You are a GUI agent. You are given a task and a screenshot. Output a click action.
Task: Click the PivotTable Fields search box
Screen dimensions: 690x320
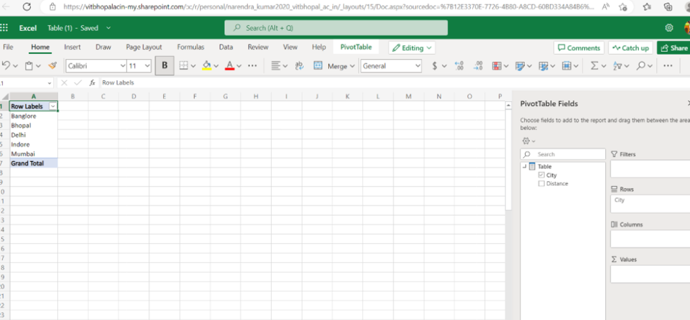(563, 154)
